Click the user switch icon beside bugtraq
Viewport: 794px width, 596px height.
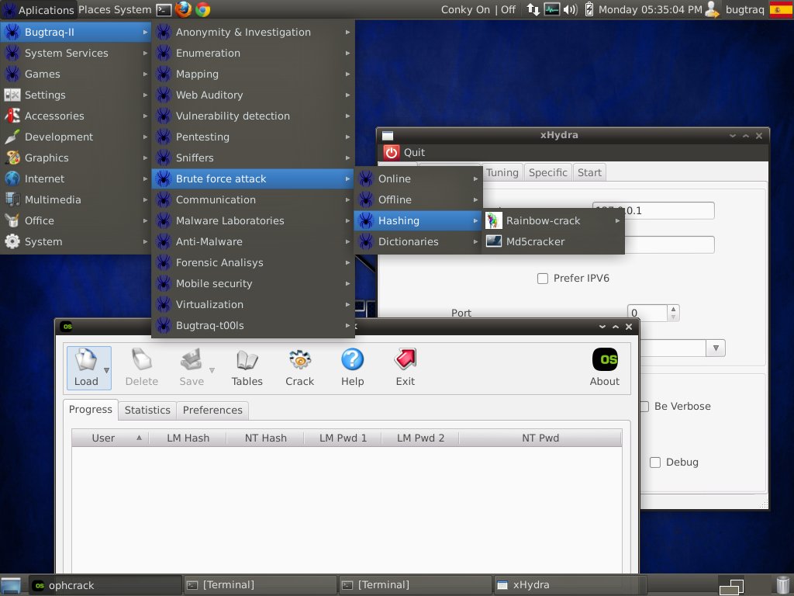point(712,9)
